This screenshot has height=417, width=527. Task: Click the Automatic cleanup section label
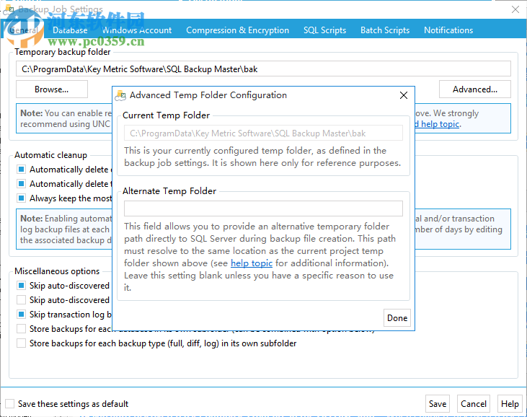pos(50,155)
